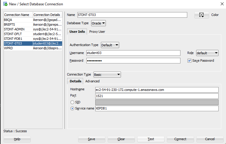The image size is (226, 144).
Task: Switch to the User Info tab
Action: 77,32
